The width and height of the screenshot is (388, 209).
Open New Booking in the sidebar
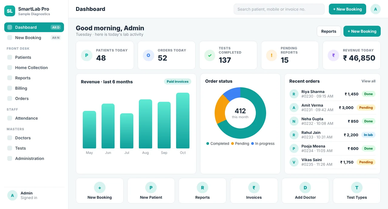click(x=34, y=38)
